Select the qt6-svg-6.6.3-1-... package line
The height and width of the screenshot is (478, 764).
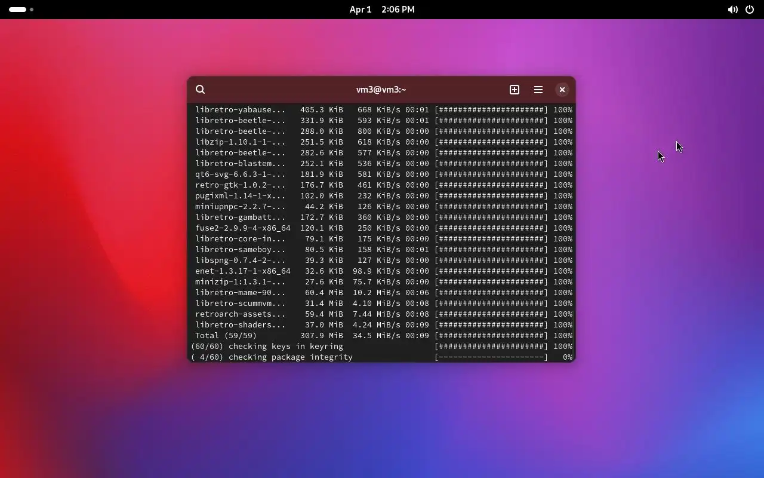point(384,174)
